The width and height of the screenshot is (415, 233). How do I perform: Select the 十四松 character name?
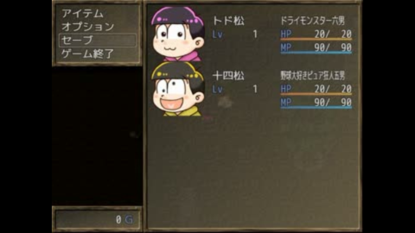pos(228,76)
